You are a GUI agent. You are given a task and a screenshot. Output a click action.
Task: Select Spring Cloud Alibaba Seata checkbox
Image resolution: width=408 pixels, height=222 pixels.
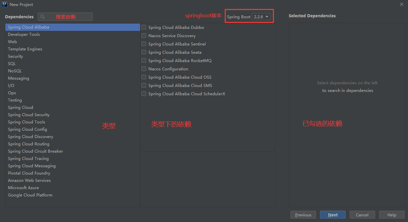point(144,52)
